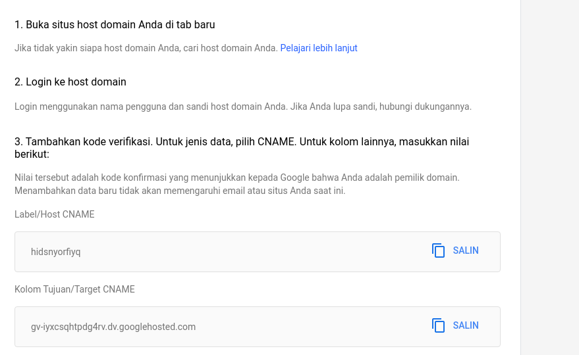Image resolution: width=579 pixels, height=355 pixels.
Task: Click the Nilai tersebut adalah kode konfirmasi line
Action: tap(236, 177)
